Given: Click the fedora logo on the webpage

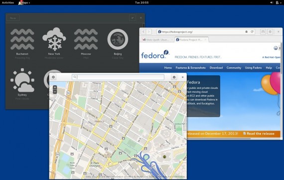Looking at the screenshot, I should [155, 54].
